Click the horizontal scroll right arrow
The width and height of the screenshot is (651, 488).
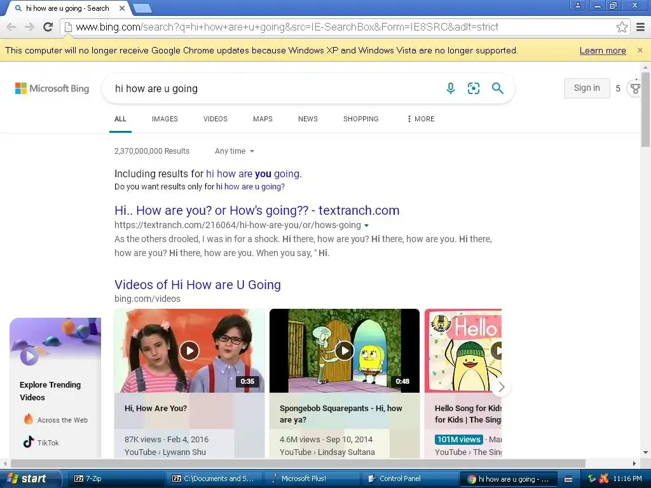[x=634, y=463]
